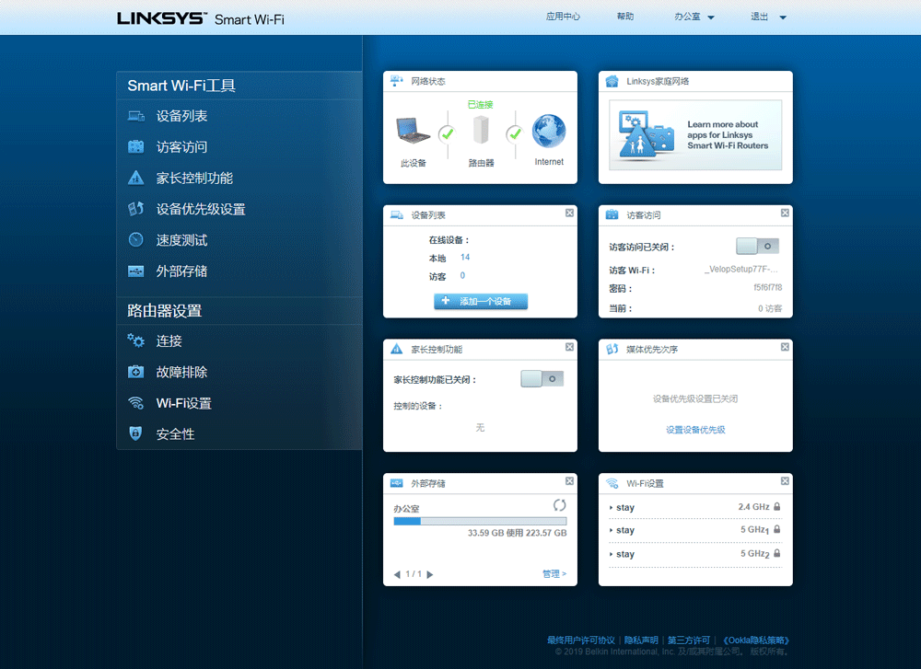Click the 设备优先级设置 sidebar icon

pyautogui.click(x=135, y=208)
